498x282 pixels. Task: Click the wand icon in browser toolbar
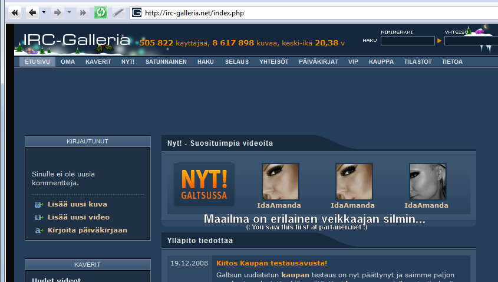(118, 13)
